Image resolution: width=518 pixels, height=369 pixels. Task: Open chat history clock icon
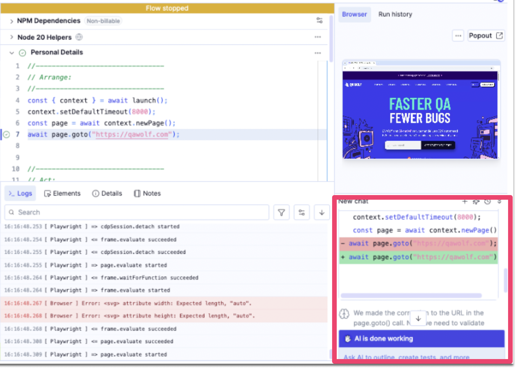[488, 201]
